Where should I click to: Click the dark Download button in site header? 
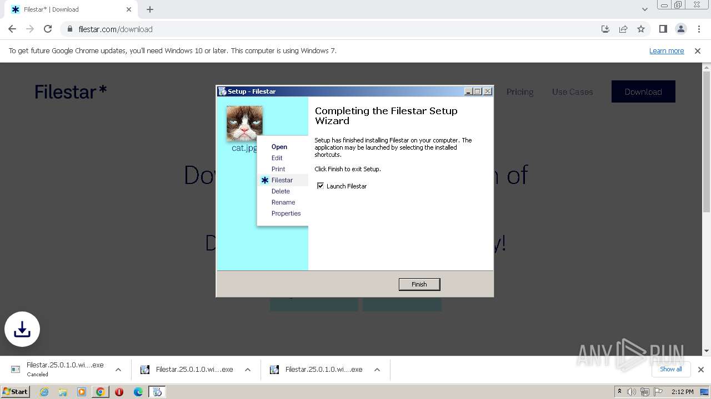[x=643, y=91]
